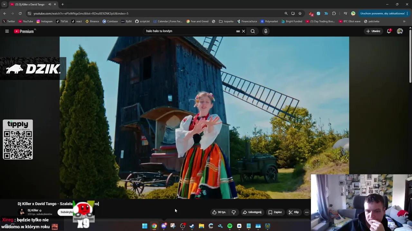Click the video player to pause
The image size is (412, 231).
(204, 117)
